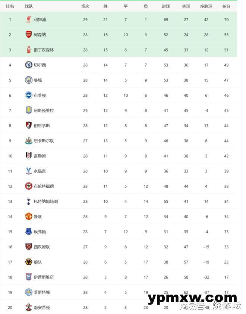Viewport: 246px width, 314px height.
Task: Click the Wolves club crest icon
Action: tap(29, 262)
